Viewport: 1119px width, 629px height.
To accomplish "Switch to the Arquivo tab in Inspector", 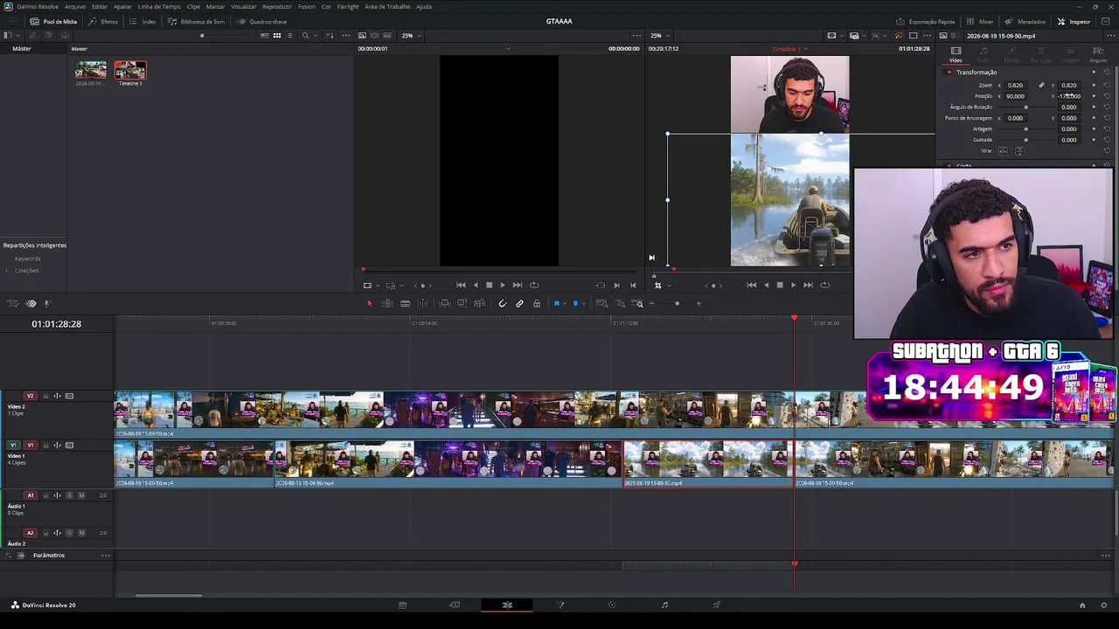I will click(x=1097, y=54).
